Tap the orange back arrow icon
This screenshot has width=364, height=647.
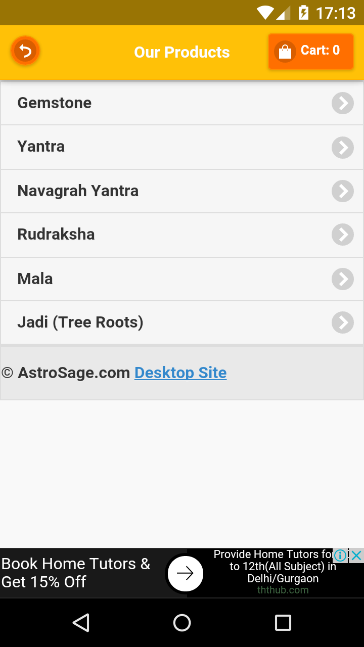coord(25,51)
